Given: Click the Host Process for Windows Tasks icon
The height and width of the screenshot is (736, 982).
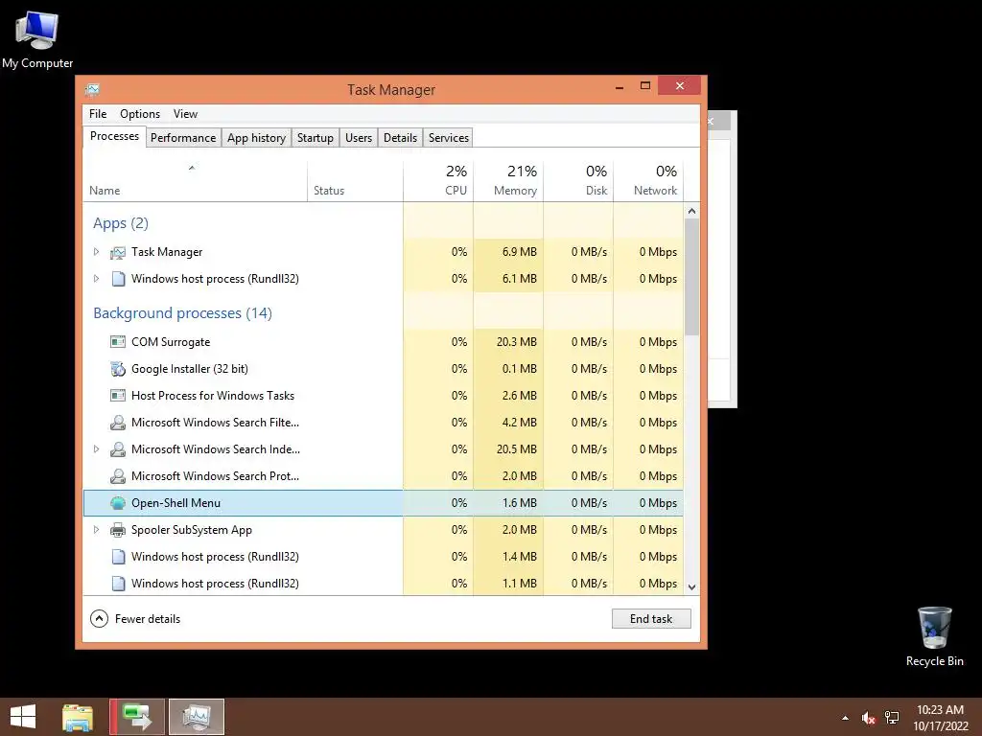Looking at the screenshot, I should click(118, 396).
